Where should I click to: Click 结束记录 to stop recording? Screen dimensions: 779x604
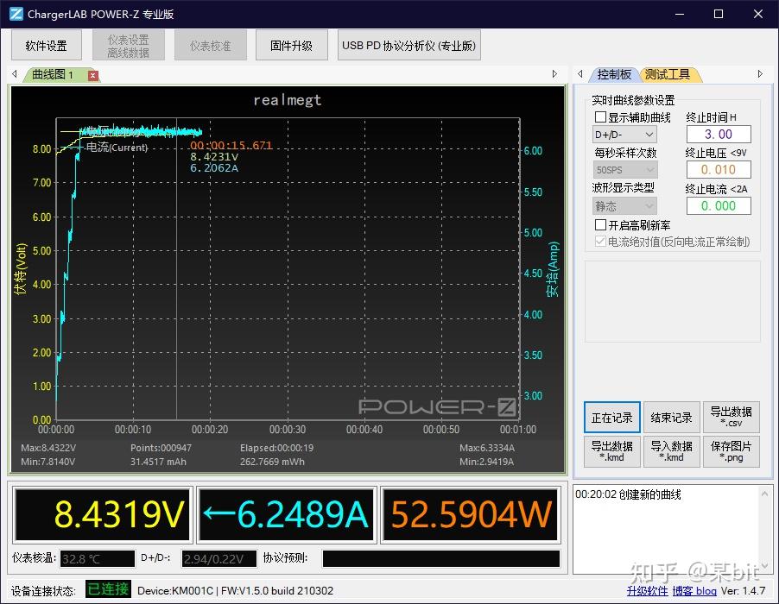[672, 418]
